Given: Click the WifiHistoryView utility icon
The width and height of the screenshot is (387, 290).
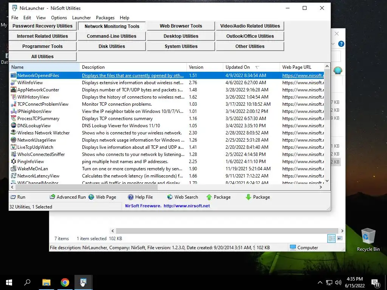Looking at the screenshot, I should (x=13, y=97).
